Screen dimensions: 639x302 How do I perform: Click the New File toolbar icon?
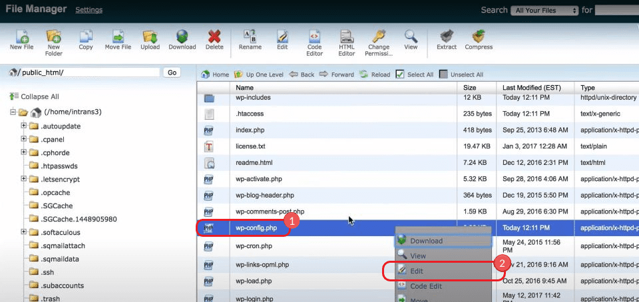point(21,37)
